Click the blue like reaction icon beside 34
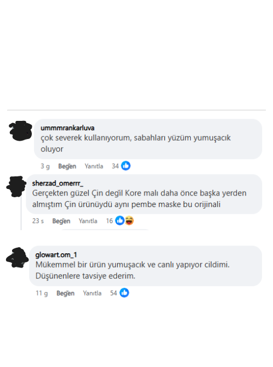This screenshot has height=367, width=273. click(x=126, y=166)
